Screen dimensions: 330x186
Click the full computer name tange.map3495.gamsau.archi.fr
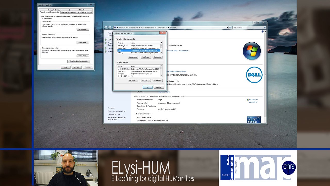click(169, 103)
